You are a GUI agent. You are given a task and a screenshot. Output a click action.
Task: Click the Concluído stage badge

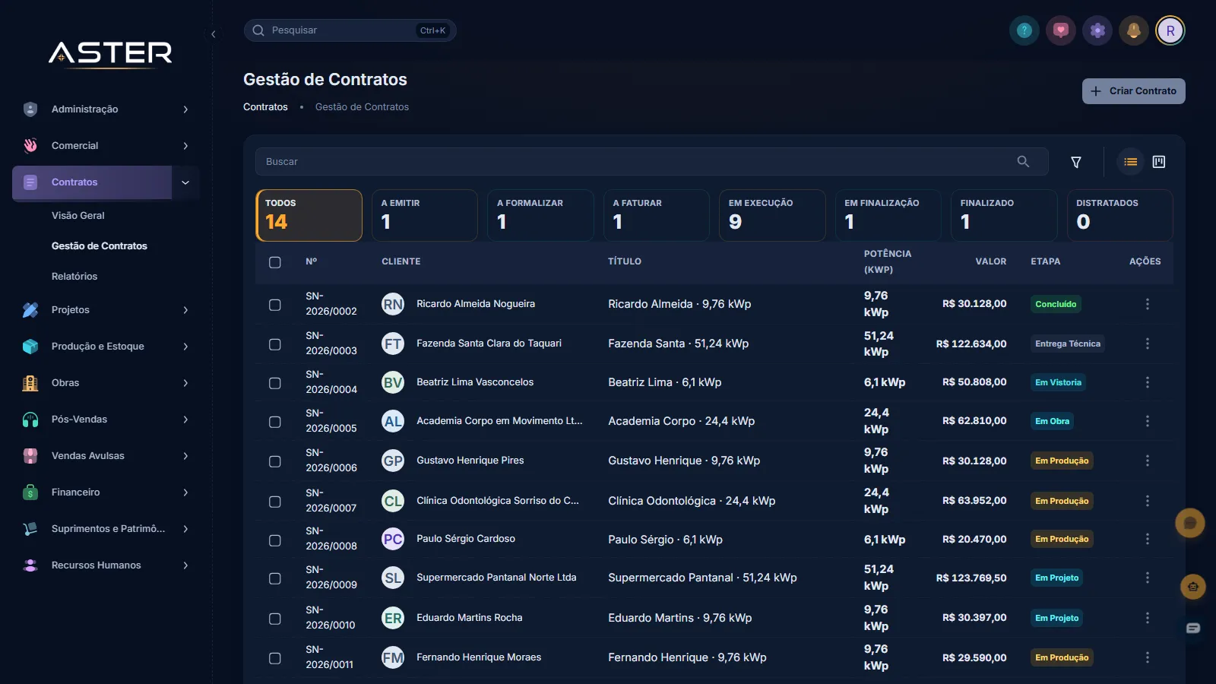[1056, 304]
